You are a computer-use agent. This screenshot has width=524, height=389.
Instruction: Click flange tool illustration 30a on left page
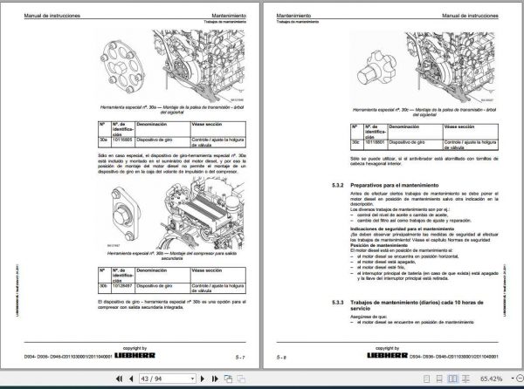(x=122, y=66)
